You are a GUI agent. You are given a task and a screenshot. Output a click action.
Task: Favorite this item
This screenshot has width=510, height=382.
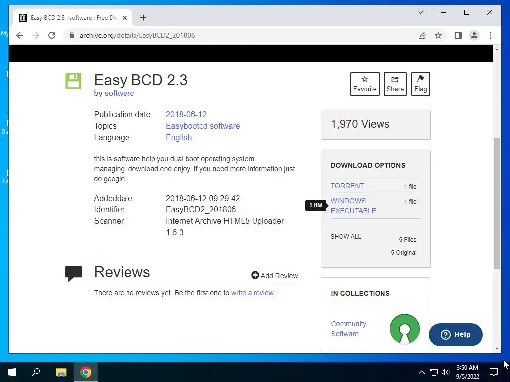pyautogui.click(x=365, y=84)
